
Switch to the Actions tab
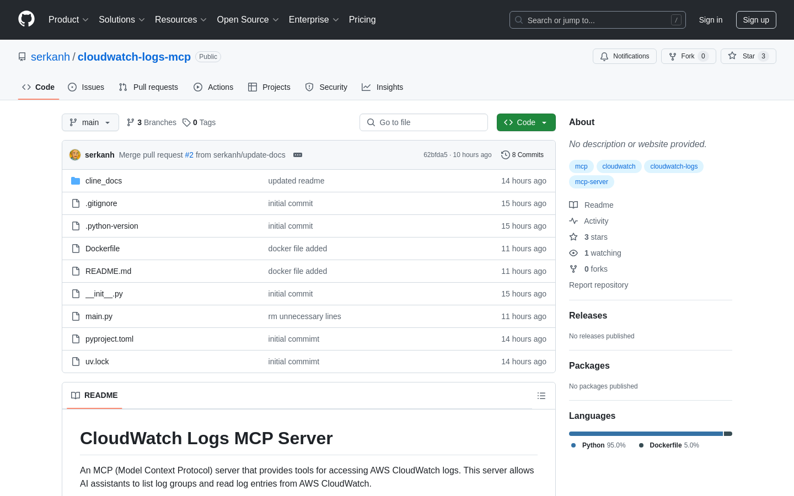(x=213, y=87)
